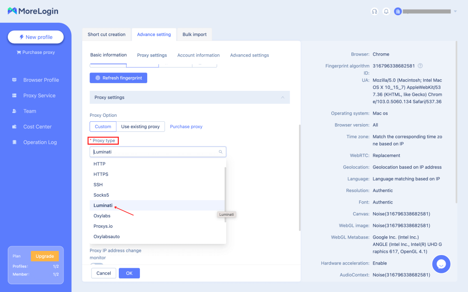Click the Geolocation based on IP address text

coord(407,167)
